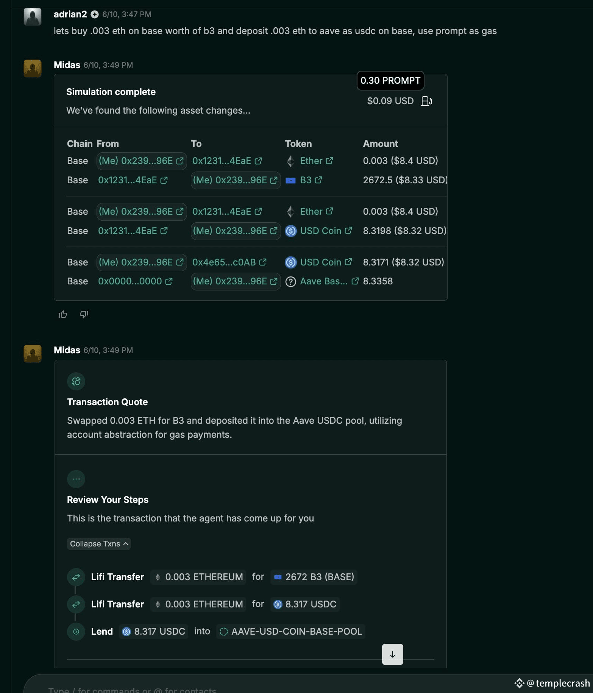Select the AAVE-USD-COIN-BASE-POOL chip
Image resolution: width=593 pixels, height=693 pixels.
point(291,631)
